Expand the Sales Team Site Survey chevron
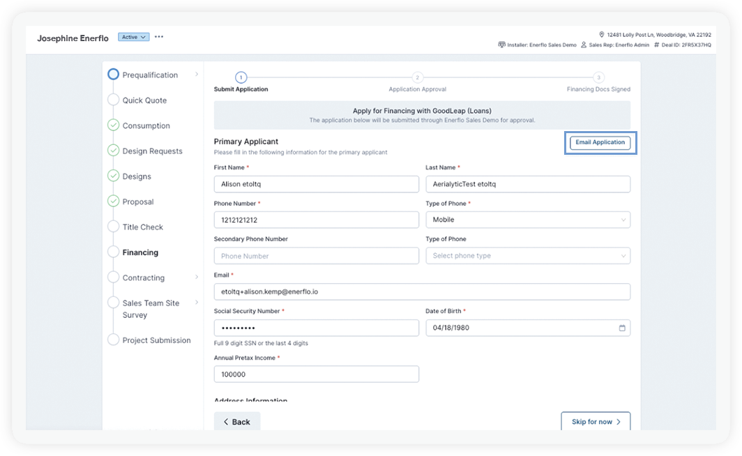This screenshot has height=456, width=742. tap(197, 303)
